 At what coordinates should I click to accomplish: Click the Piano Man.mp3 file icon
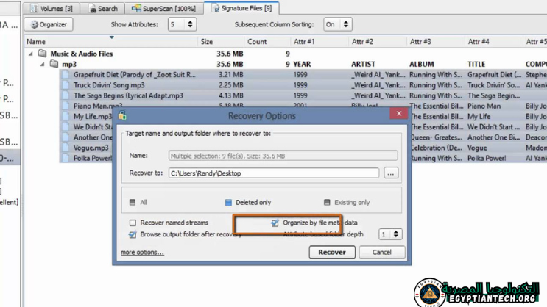[x=66, y=106]
